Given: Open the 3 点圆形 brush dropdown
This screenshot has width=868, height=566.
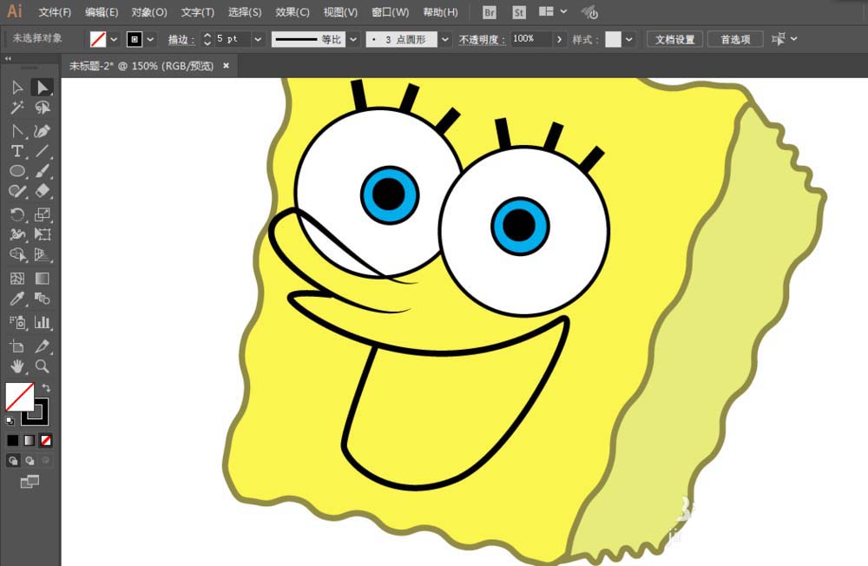Looking at the screenshot, I should pyautogui.click(x=444, y=40).
